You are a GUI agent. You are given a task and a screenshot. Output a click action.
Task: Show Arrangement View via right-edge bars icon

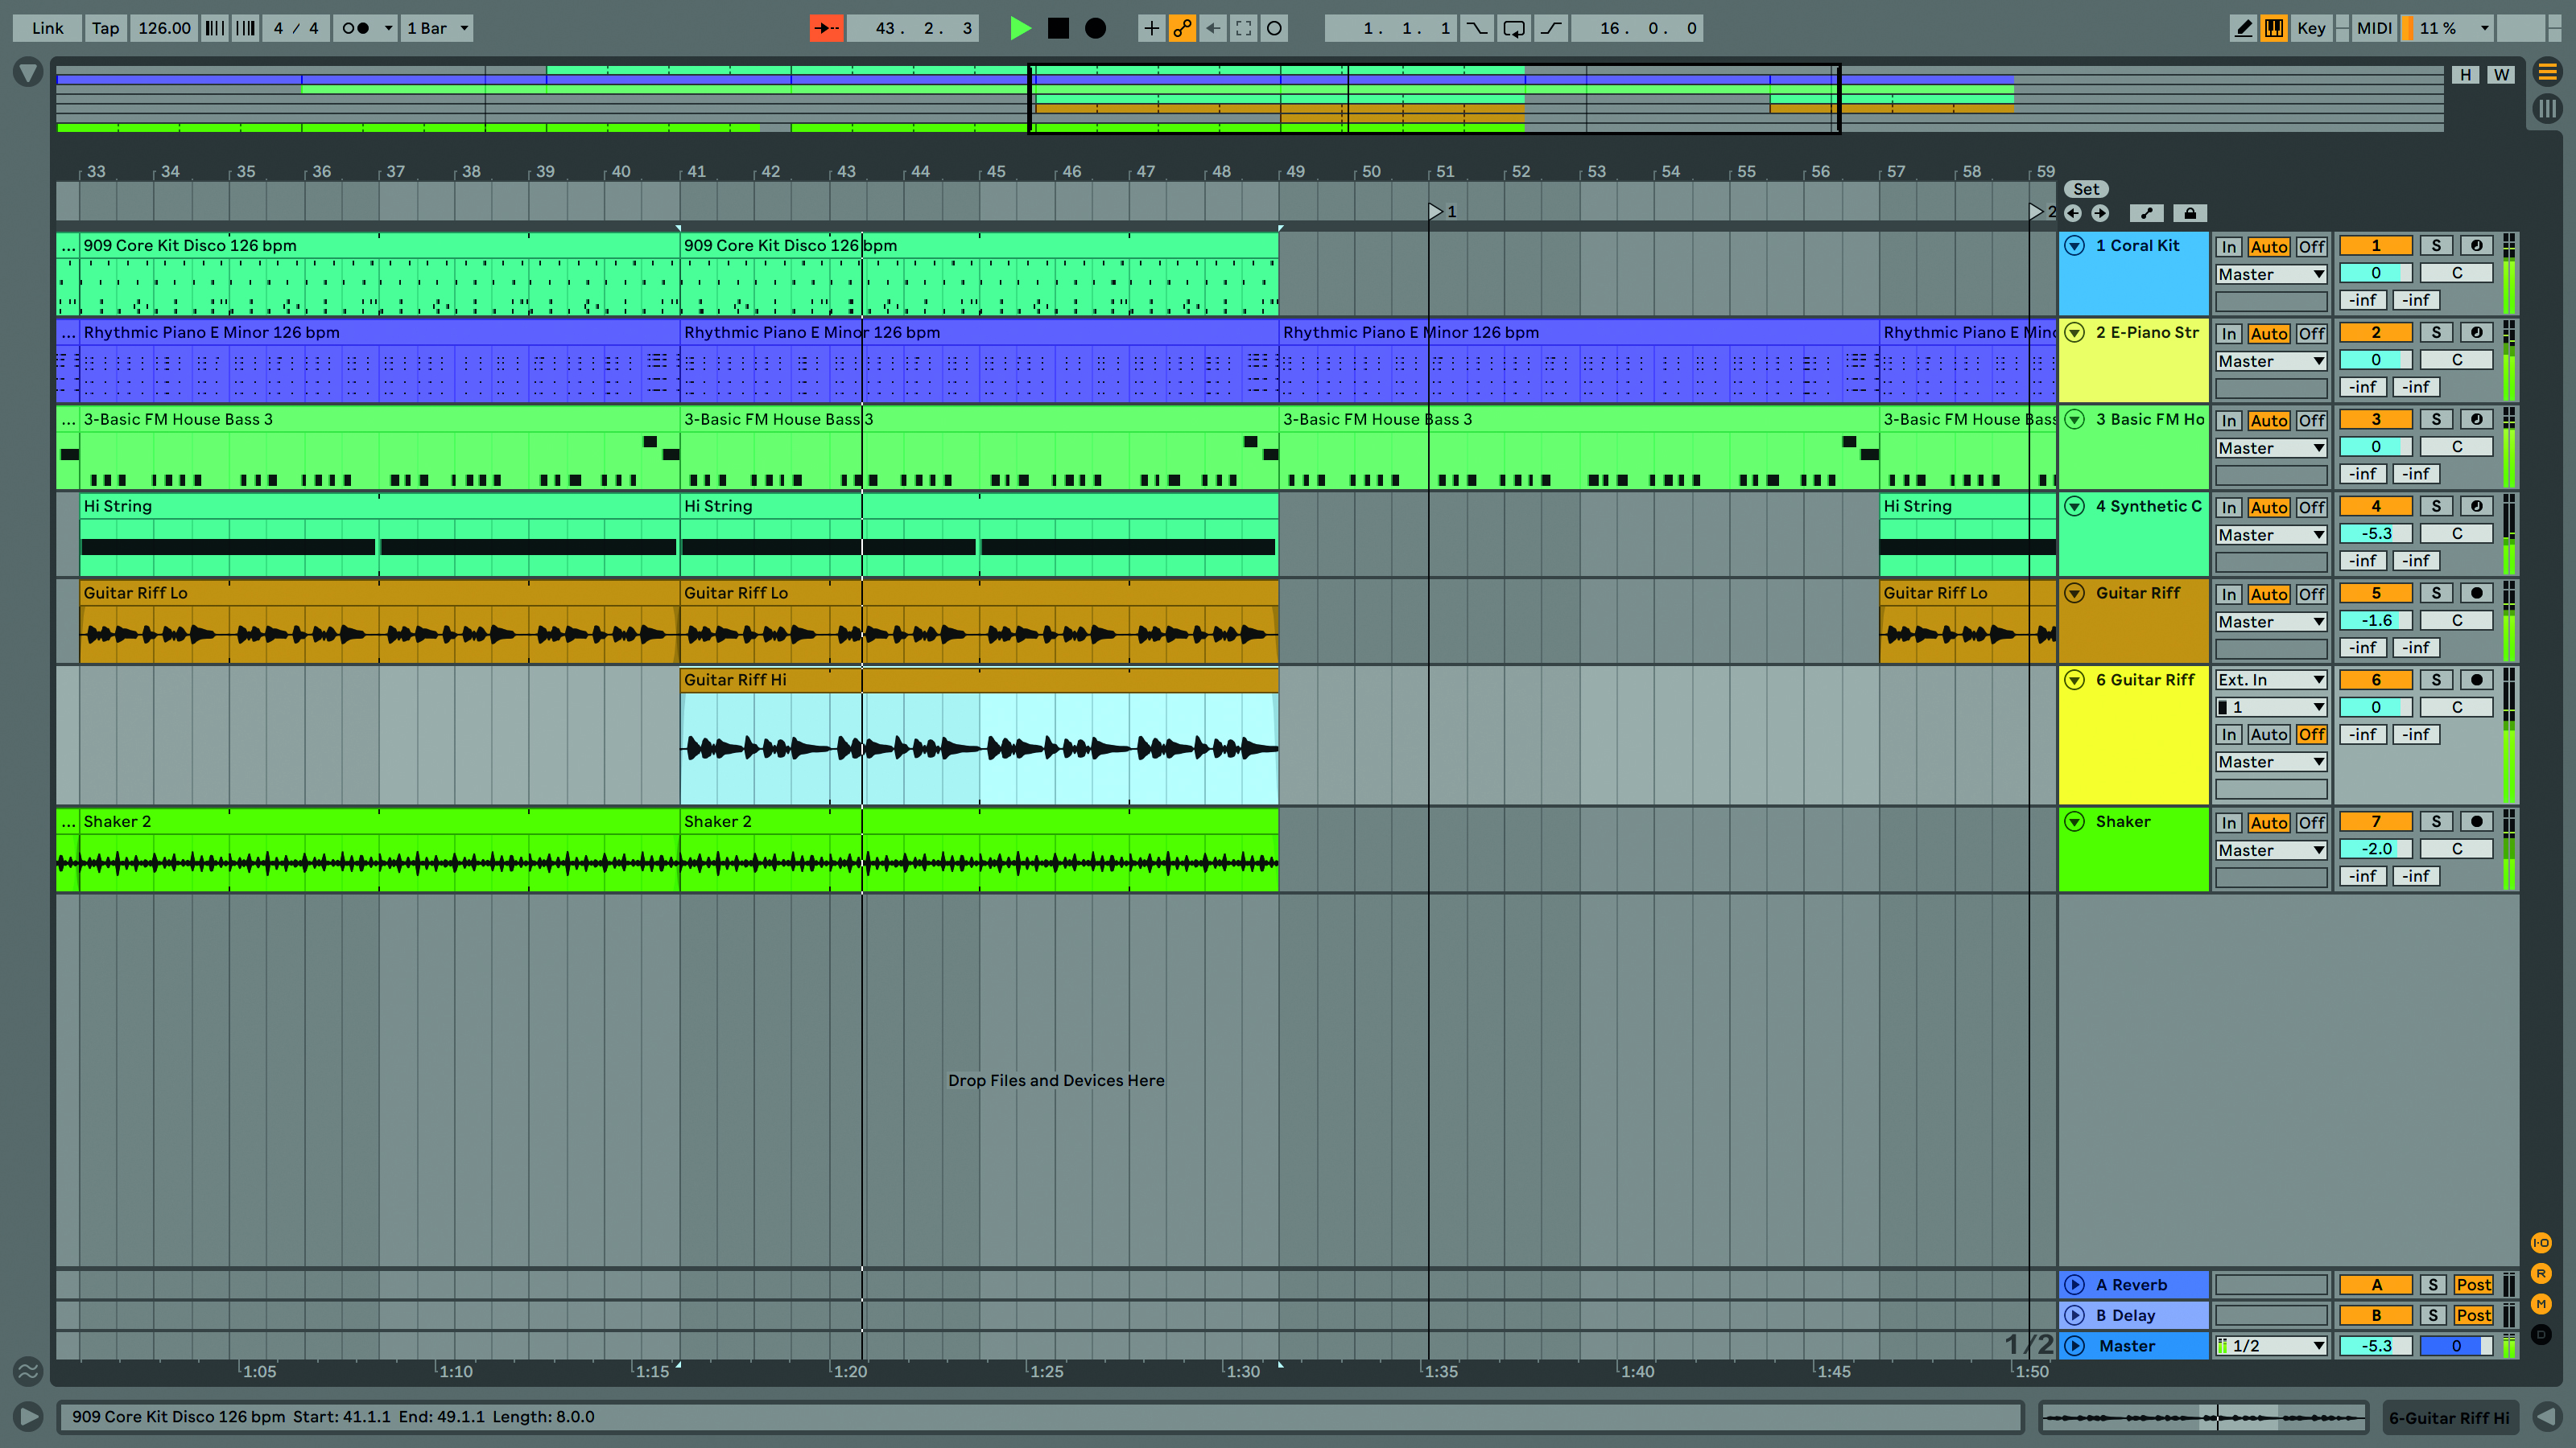(x=2547, y=108)
